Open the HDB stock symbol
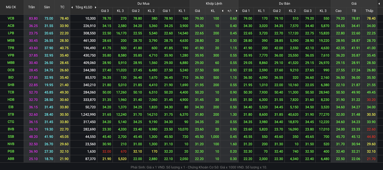 pyautogui.click(x=11, y=99)
